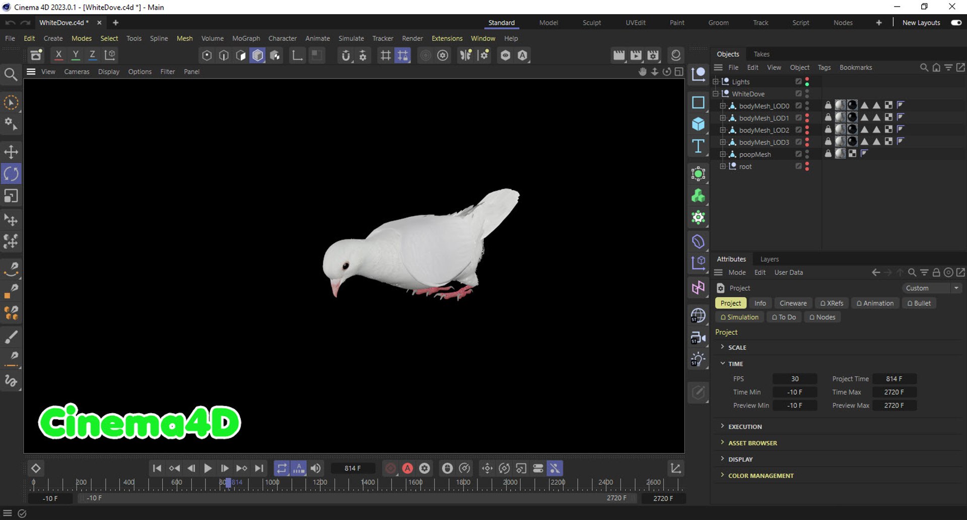
Task: Toggle Enable Snap magnet icon
Action: click(346, 55)
